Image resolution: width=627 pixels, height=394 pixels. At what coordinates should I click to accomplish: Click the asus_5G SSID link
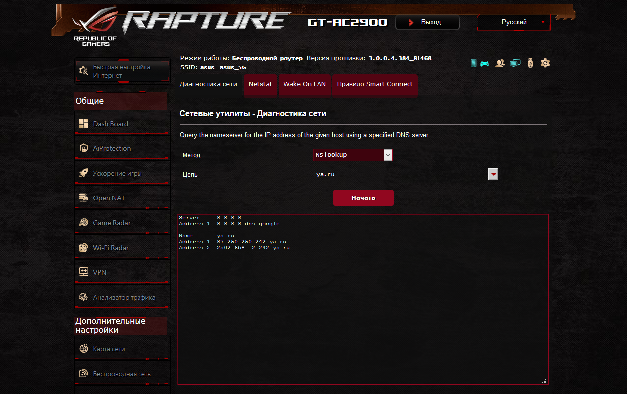point(233,67)
